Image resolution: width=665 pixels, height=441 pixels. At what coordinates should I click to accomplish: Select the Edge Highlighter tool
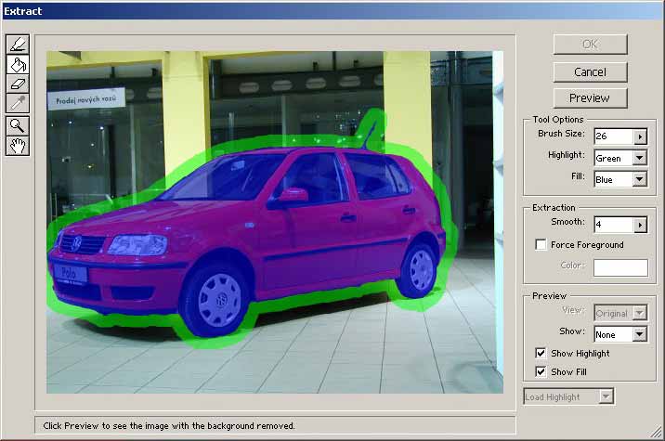18,45
